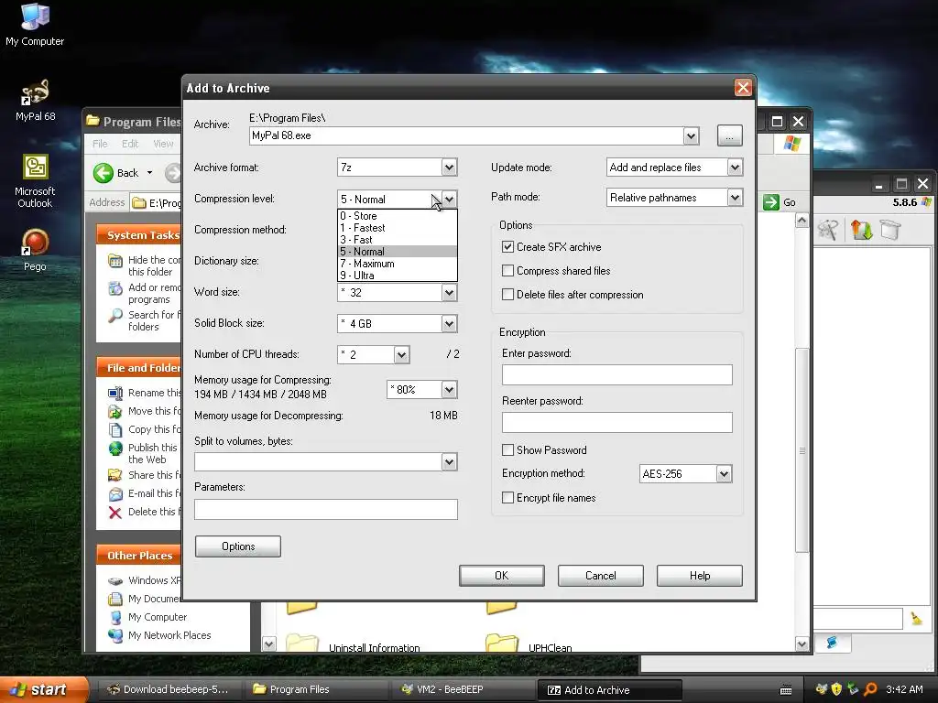
Task: Click OK to create archive
Action: [501, 576]
